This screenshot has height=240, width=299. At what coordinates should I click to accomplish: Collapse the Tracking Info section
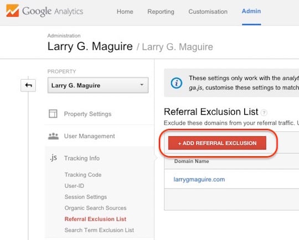point(82,159)
